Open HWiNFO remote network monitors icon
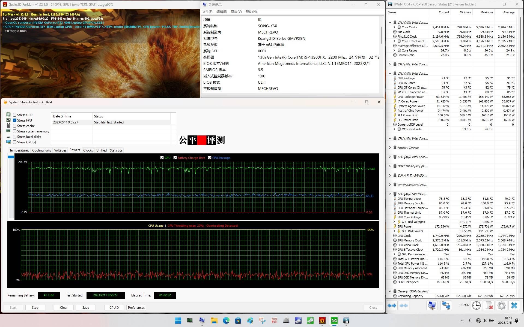524x327 pixels. pyautogui.click(x=446, y=305)
